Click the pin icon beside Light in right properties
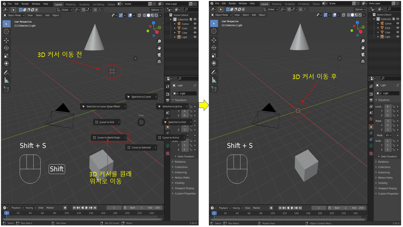The width and height of the screenshot is (403, 227). [x=398, y=85]
